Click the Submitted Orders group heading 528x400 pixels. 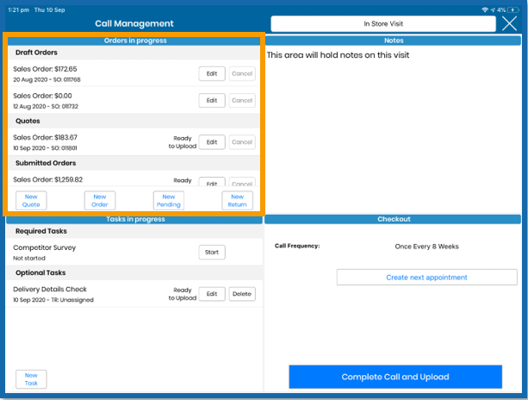coord(46,163)
